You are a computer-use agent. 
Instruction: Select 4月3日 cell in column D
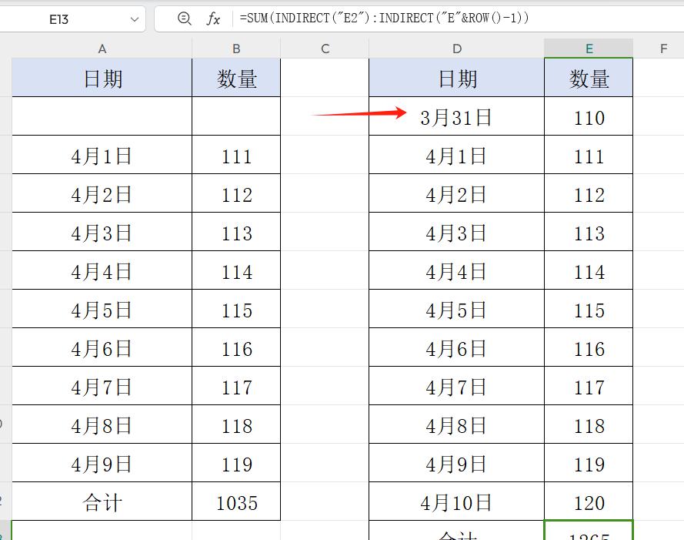tap(457, 232)
